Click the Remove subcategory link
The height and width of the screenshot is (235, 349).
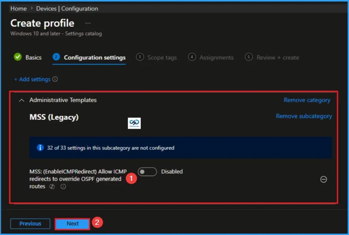[x=304, y=116]
